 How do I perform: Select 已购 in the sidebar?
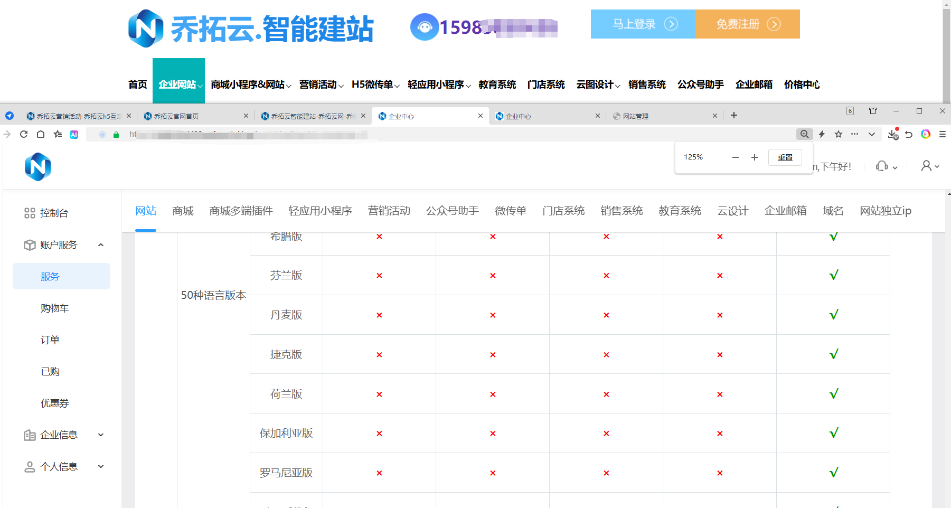(x=50, y=372)
